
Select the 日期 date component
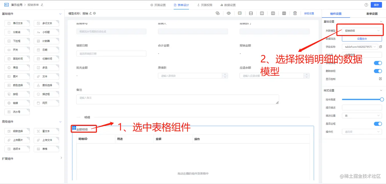46,50
